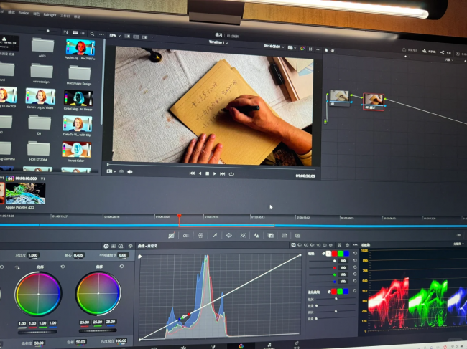Toggle loop playback in the viewer
Screen dimensions: 467x349
pos(231,174)
